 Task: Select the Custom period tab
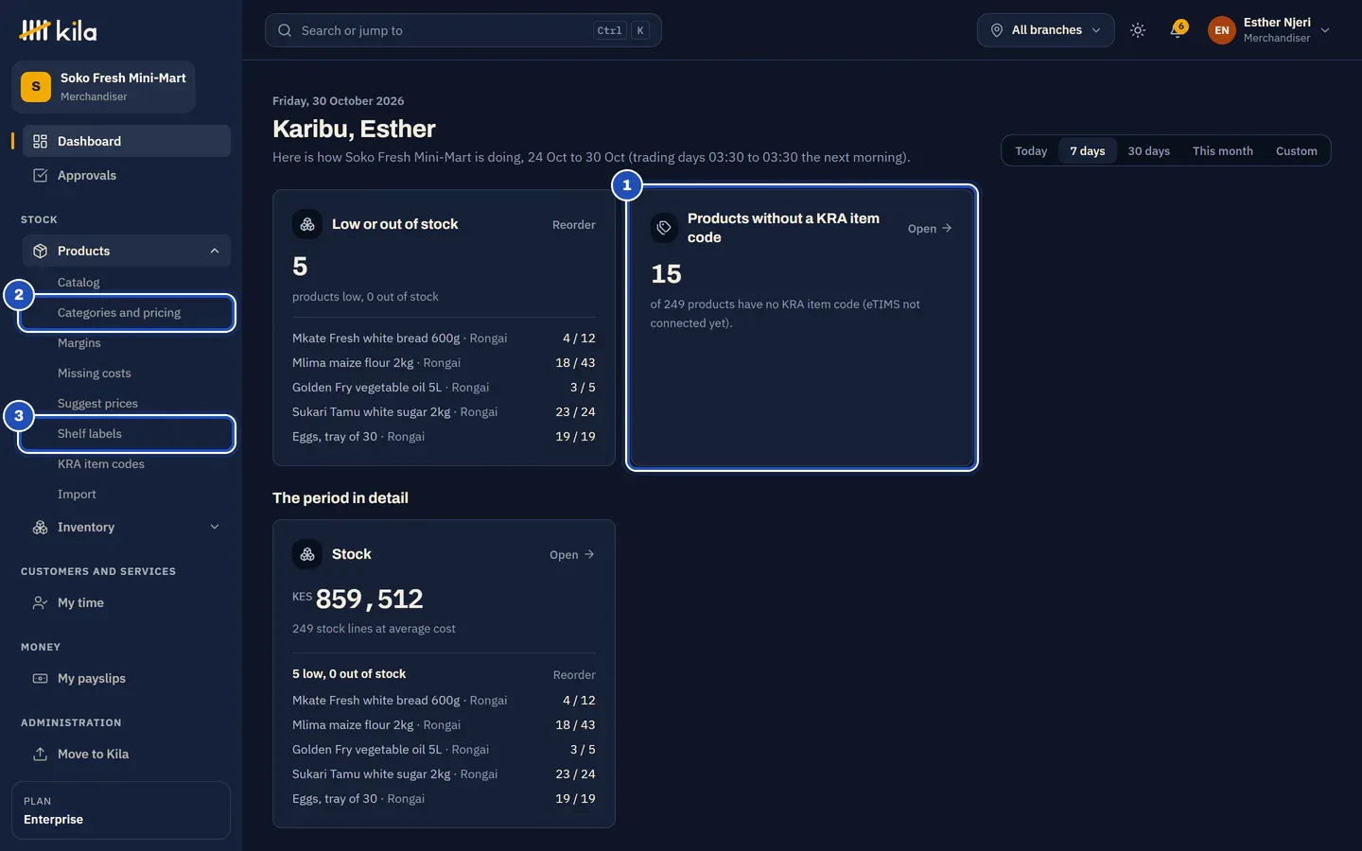[1296, 150]
